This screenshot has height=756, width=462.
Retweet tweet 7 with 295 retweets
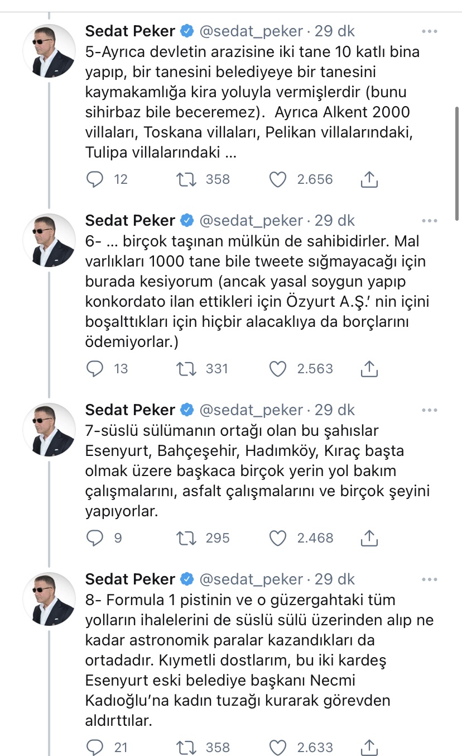pos(186,538)
